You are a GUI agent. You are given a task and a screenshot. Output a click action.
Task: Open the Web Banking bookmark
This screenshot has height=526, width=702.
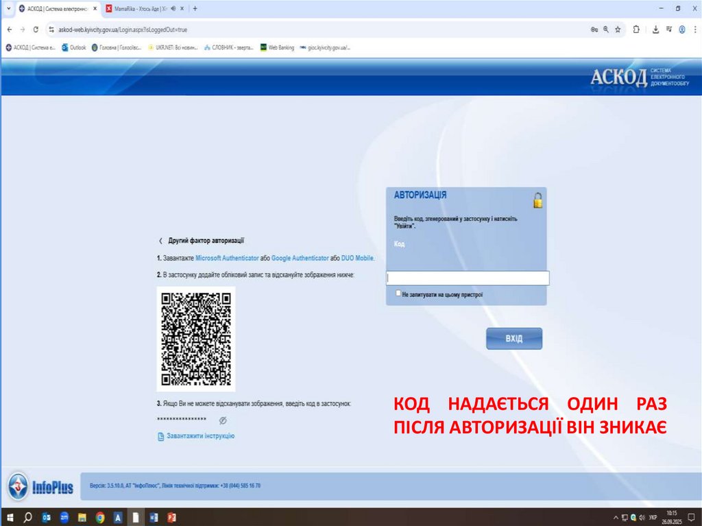click(x=277, y=47)
